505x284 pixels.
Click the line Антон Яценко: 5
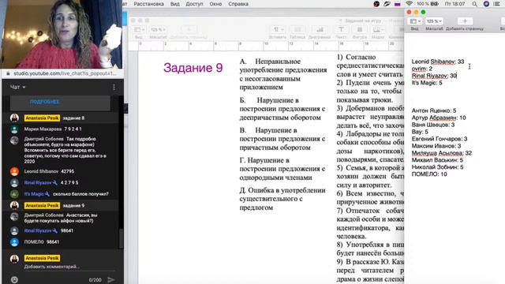click(x=434, y=110)
